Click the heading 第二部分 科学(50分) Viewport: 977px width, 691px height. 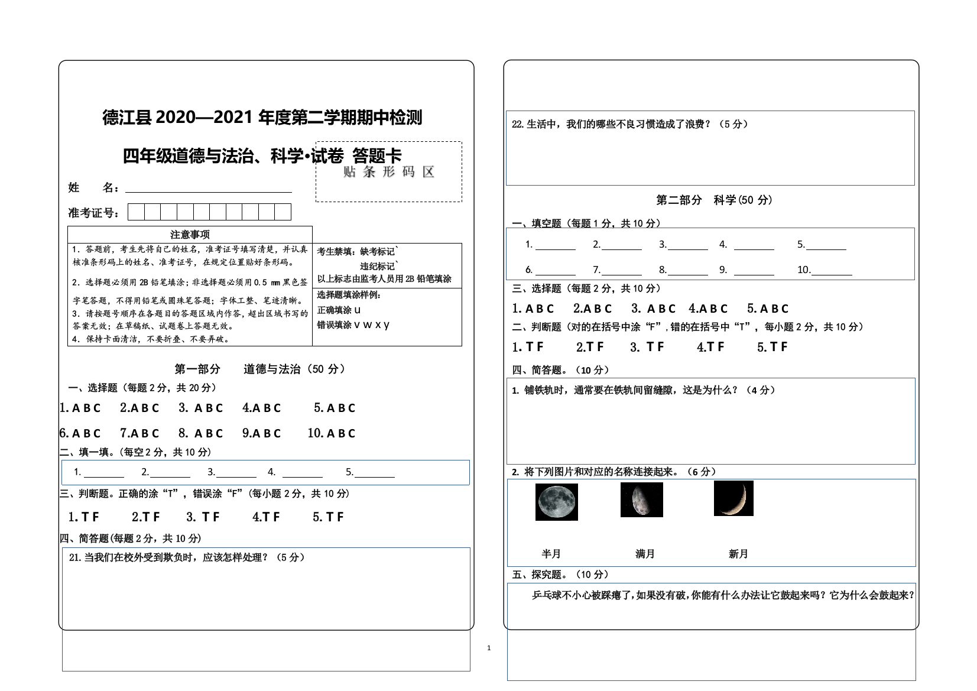click(714, 200)
